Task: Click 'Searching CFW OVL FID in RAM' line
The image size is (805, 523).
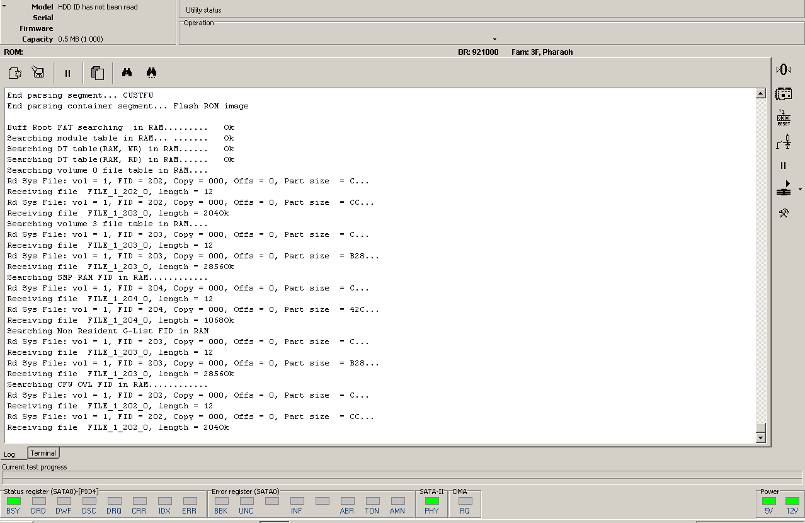Action: pos(107,384)
